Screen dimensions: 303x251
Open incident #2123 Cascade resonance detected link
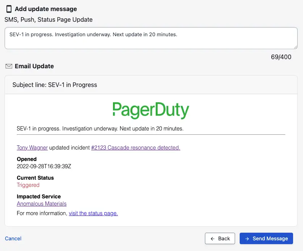pos(135,148)
